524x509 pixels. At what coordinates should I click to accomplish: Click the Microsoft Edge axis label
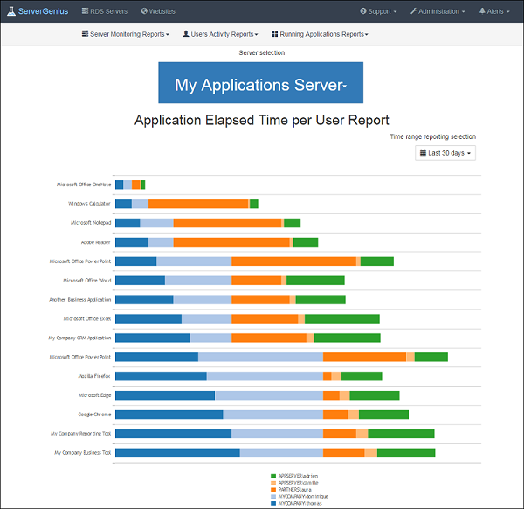94,395
